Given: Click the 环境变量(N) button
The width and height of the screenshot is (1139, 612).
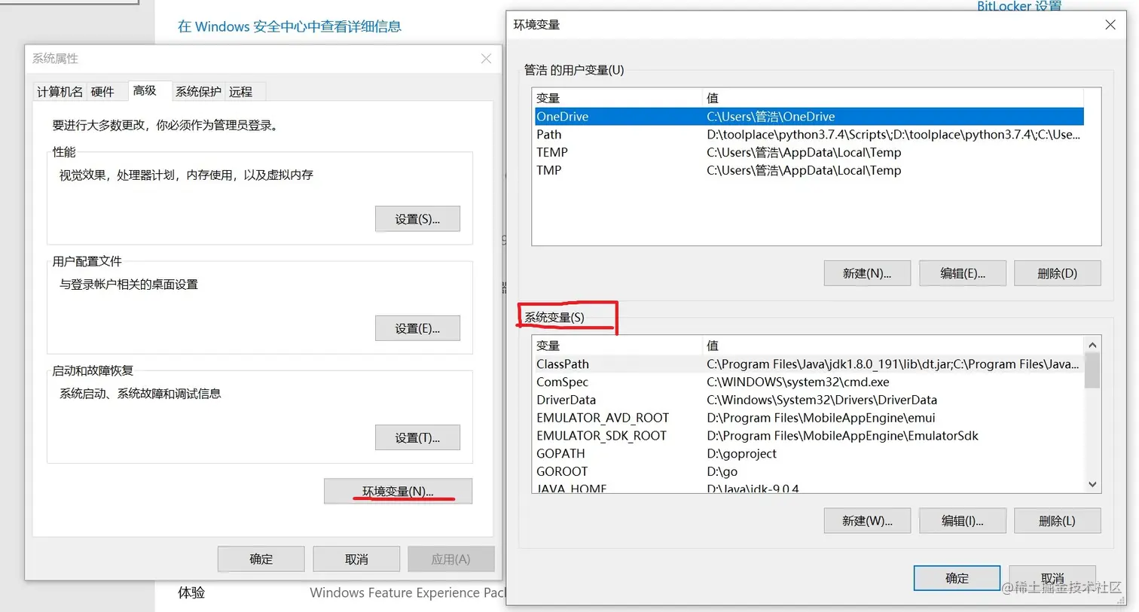Looking at the screenshot, I should (398, 491).
